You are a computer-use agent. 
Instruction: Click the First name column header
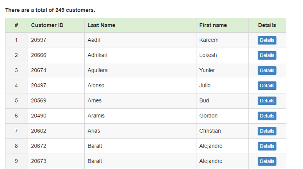213,25
